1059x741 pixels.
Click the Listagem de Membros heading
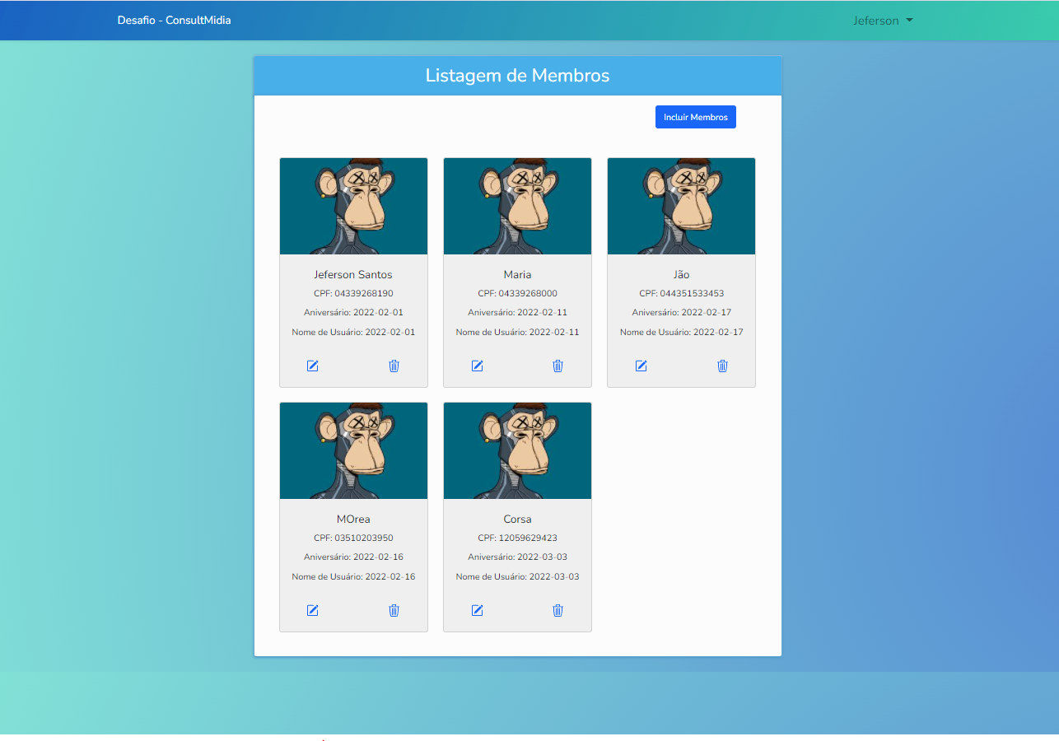click(517, 76)
